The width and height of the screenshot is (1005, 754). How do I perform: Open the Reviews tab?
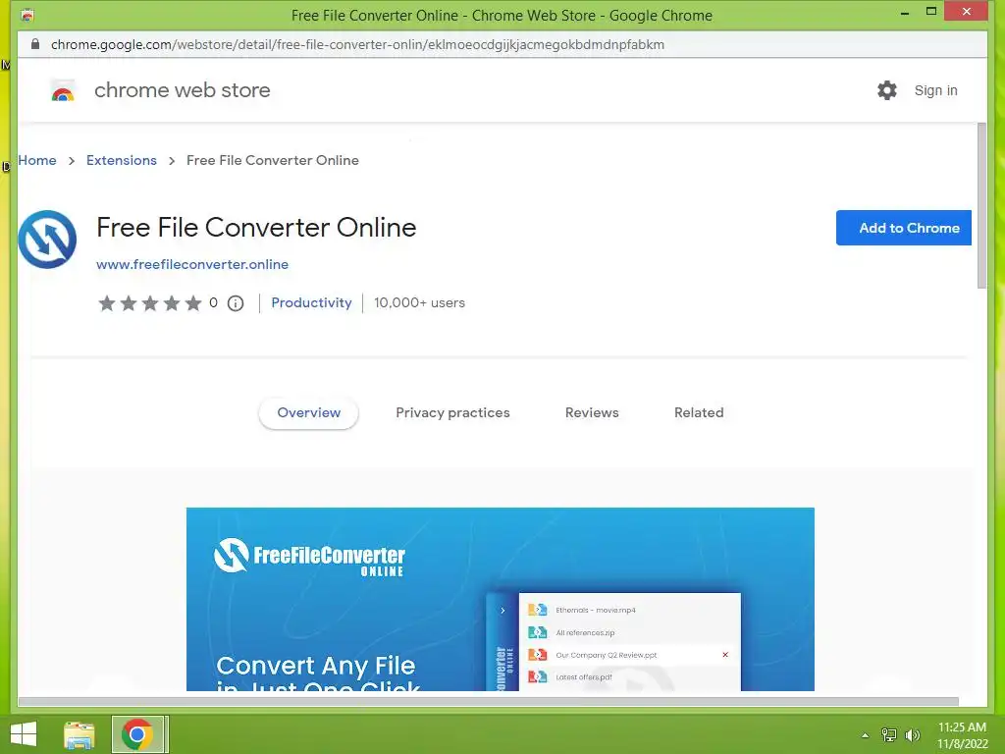(x=592, y=413)
